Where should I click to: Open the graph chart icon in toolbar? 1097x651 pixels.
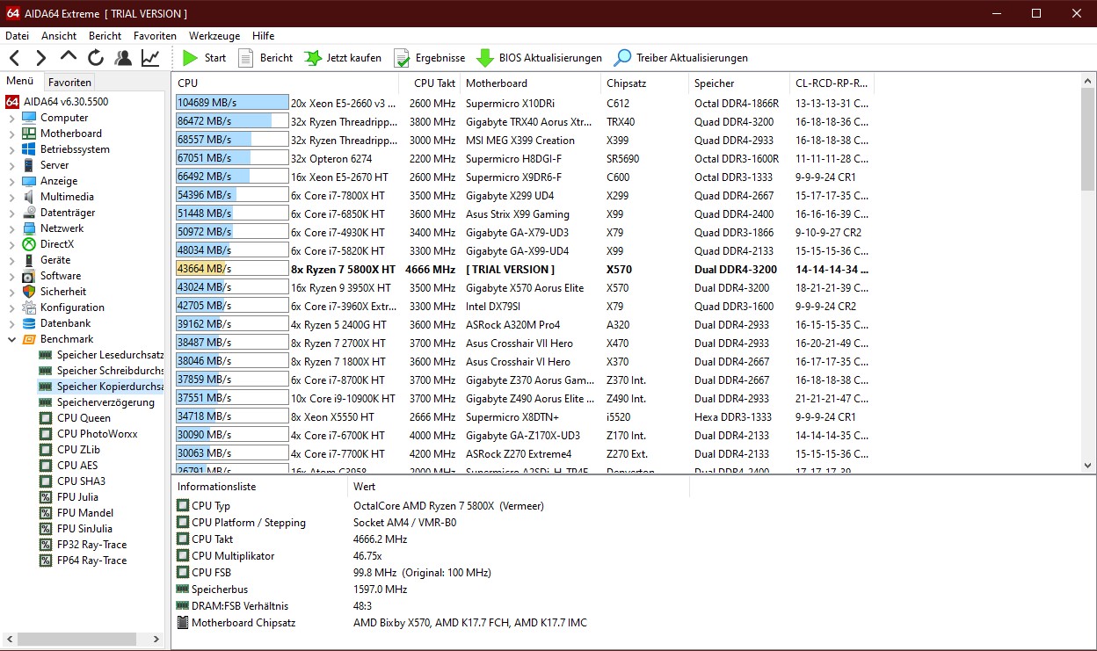pos(150,58)
